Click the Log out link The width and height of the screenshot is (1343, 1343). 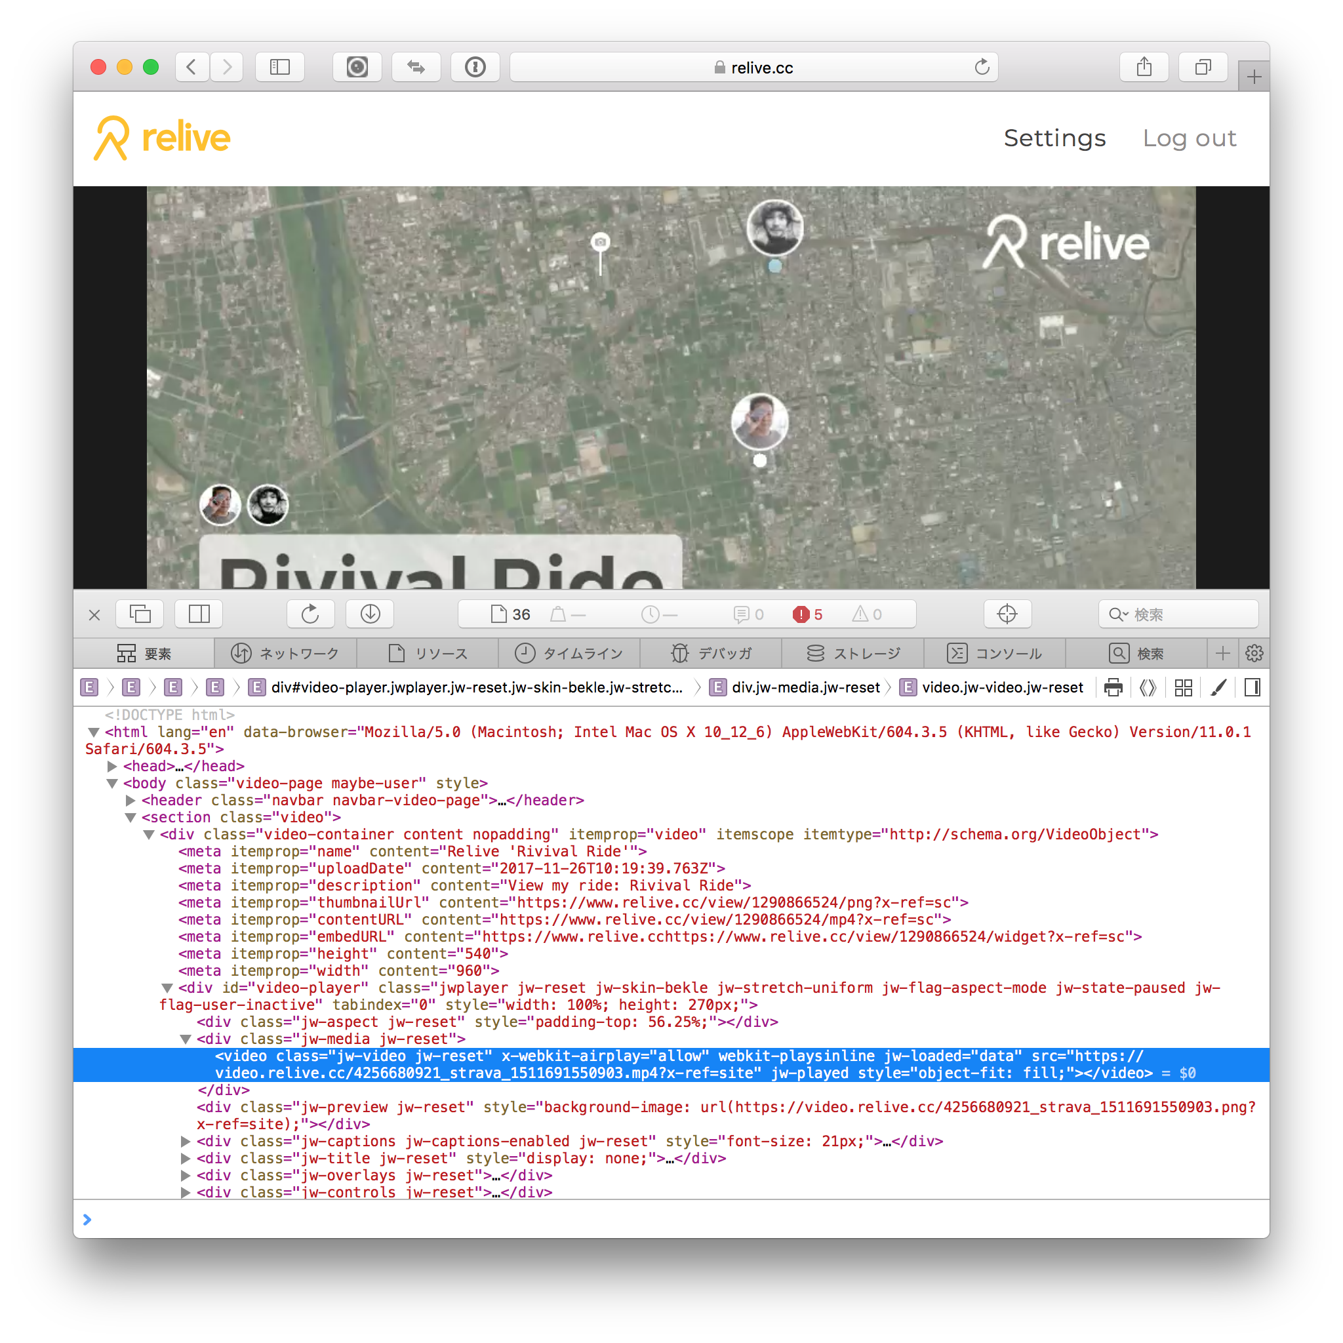1190,138
